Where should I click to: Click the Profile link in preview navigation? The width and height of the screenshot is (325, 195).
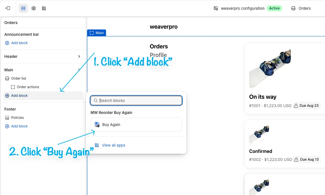pos(158,55)
